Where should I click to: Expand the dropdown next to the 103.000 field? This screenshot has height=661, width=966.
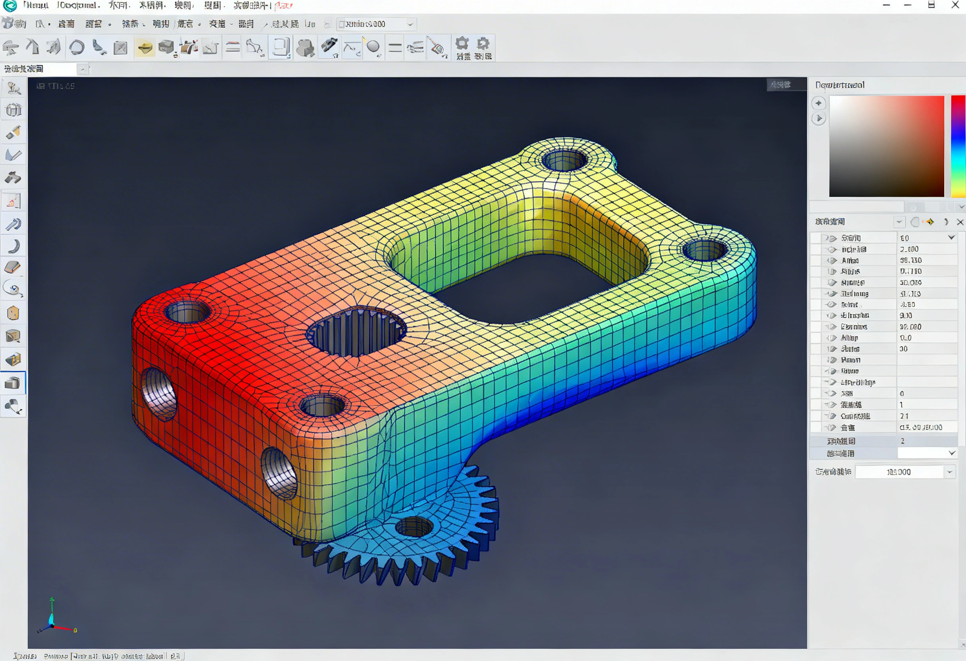click(x=949, y=472)
